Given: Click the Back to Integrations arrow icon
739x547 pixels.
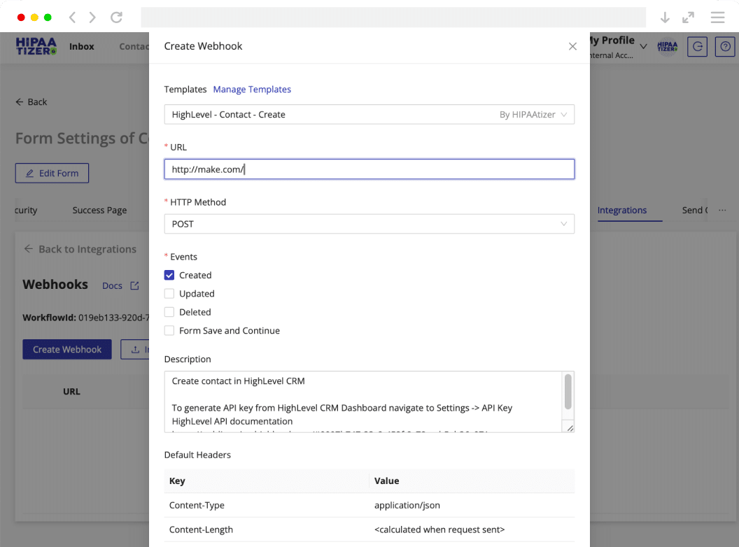Looking at the screenshot, I should [28, 249].
